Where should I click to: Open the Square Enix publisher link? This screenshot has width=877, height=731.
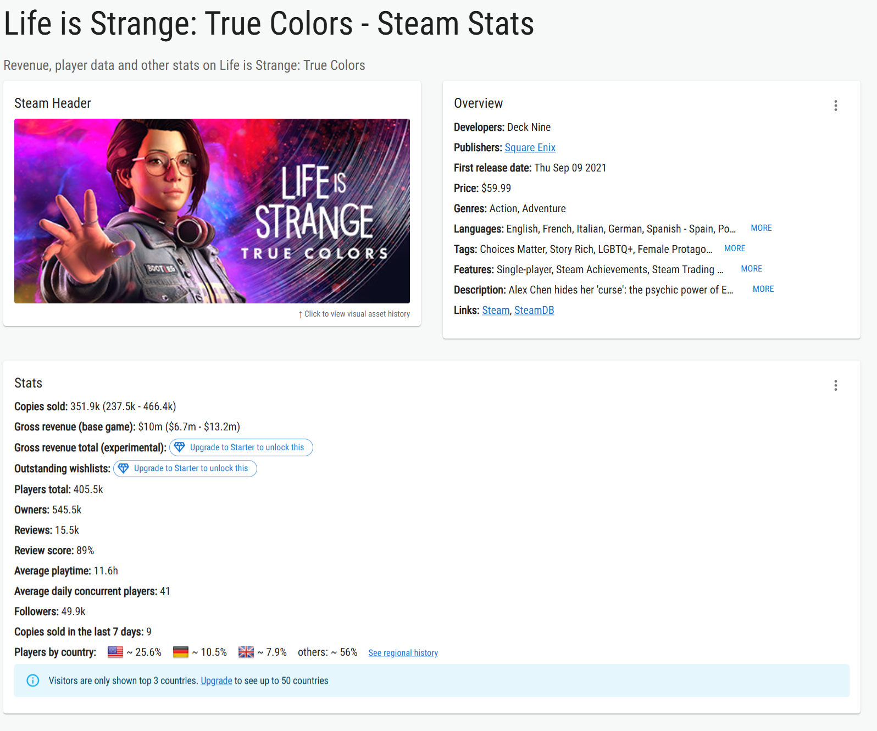coord(530,147)
